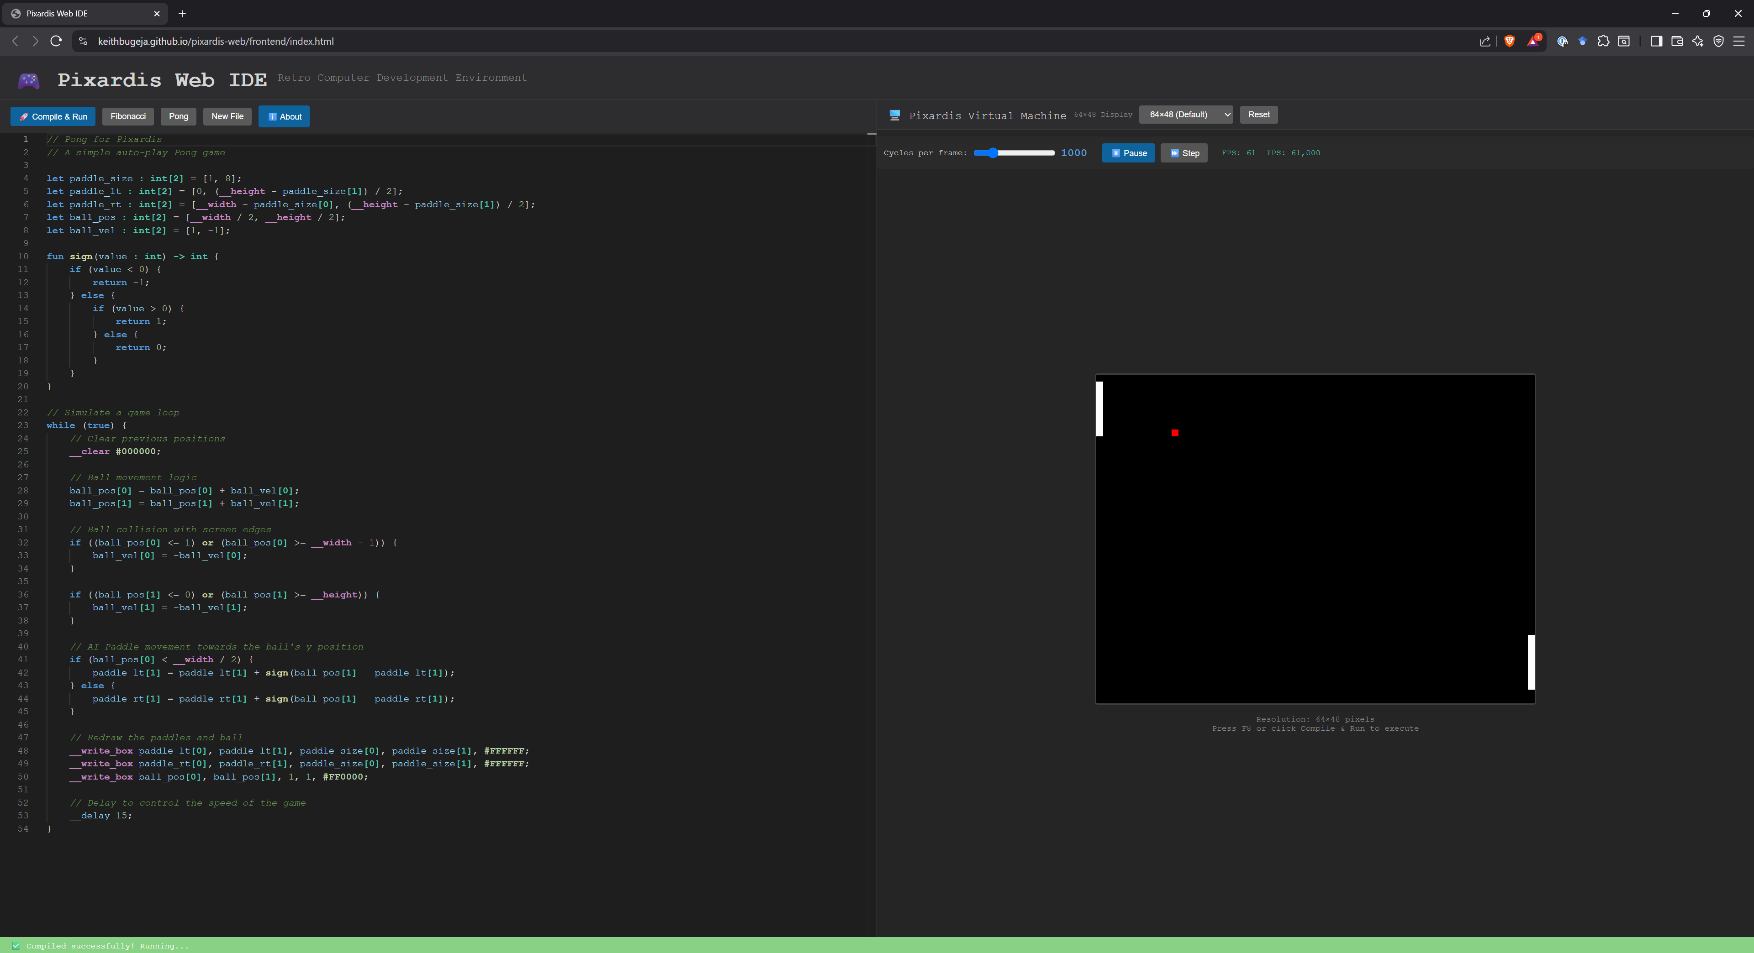
Task: Click the Pixardis gamepad logo
Action: coord(29,79)
